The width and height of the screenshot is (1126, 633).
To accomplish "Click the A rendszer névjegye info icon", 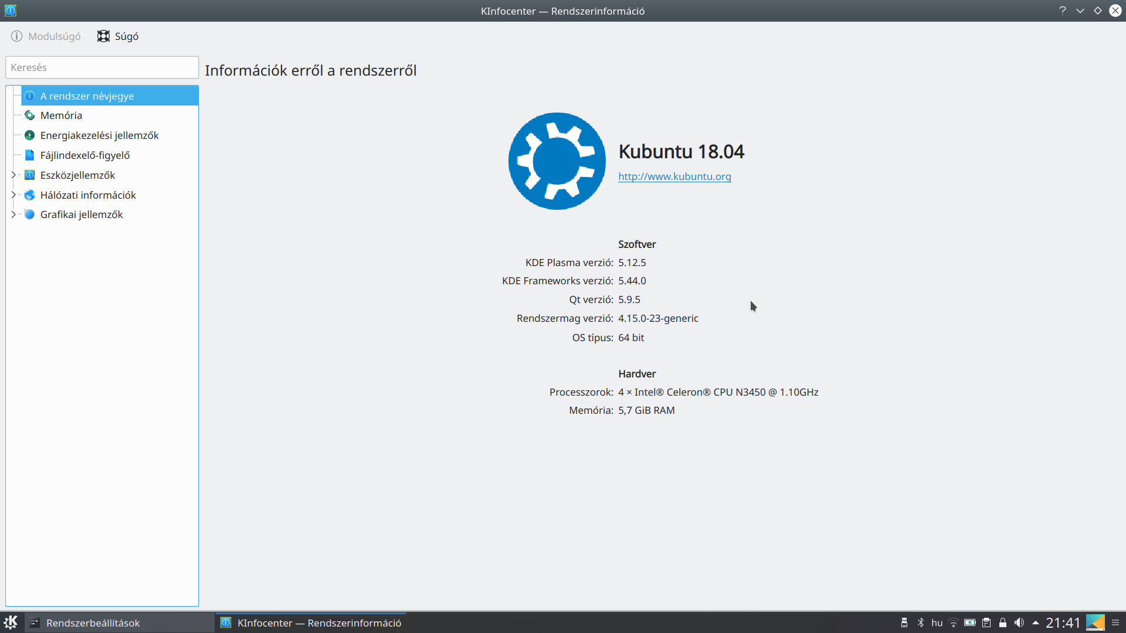I will point(30,96).
